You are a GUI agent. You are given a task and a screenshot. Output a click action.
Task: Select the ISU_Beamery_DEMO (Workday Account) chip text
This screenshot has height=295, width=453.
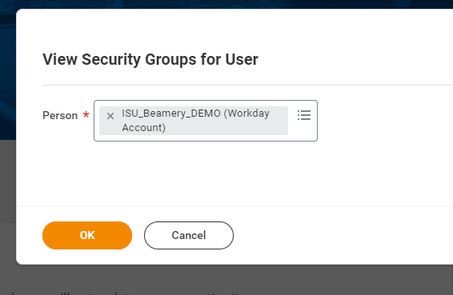point(195,121)
